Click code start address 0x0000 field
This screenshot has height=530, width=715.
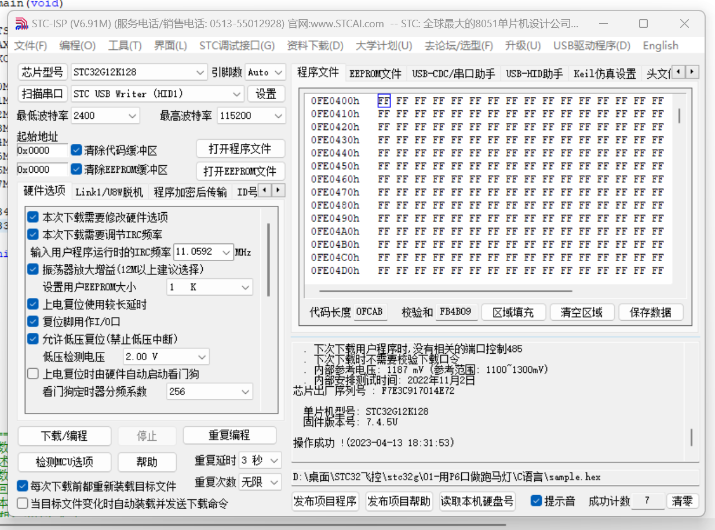coord(42,150)
